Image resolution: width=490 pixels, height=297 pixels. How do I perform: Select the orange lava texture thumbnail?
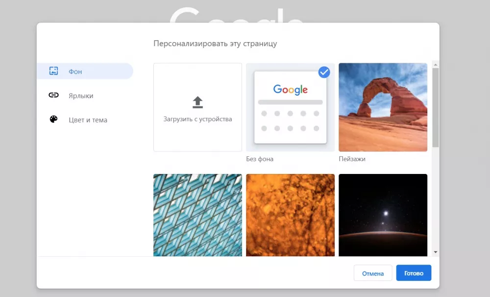pyautogui.click(x=290, y=215)
